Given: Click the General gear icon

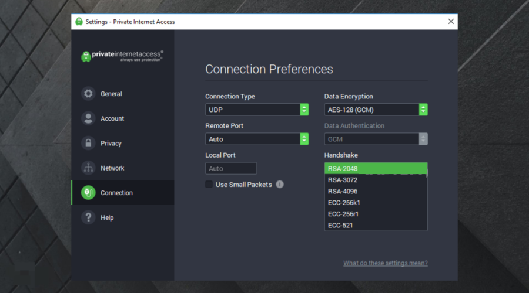Looking at the screenshot, I should (x=88, y=94).
